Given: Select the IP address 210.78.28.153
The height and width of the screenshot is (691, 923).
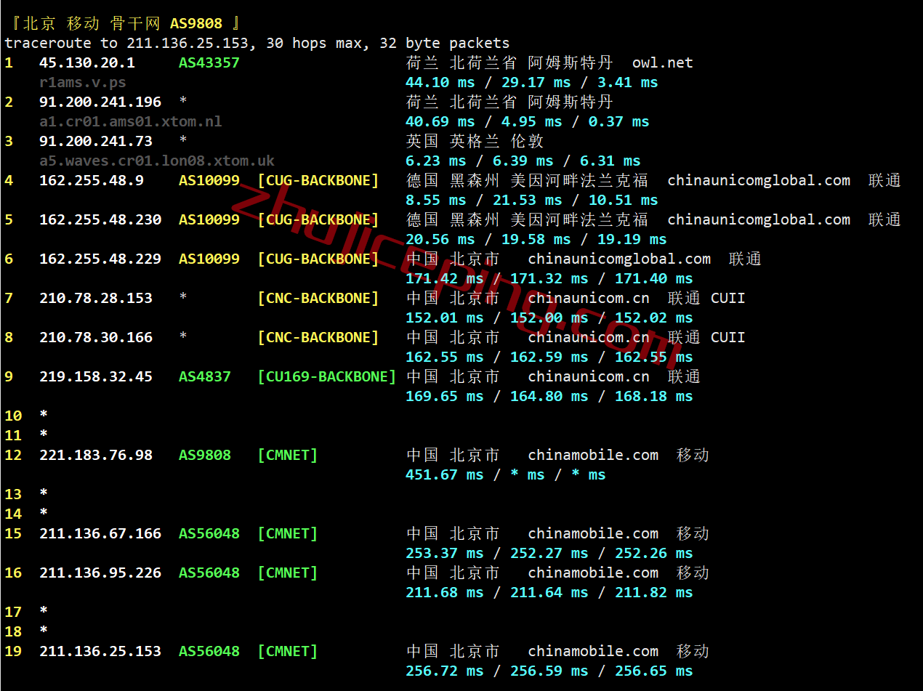Looking at the screenshot, I should tap(96, 298).
